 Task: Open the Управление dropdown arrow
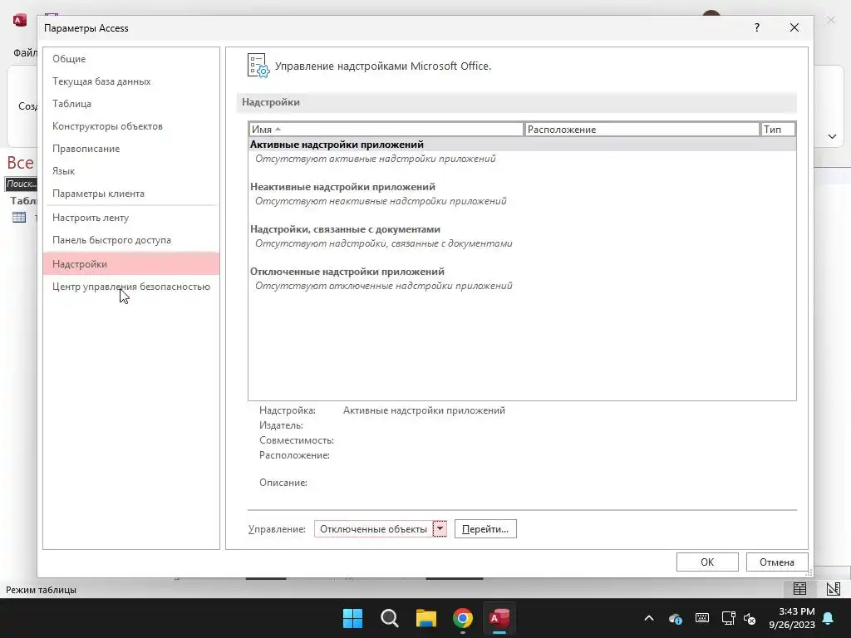440,529
